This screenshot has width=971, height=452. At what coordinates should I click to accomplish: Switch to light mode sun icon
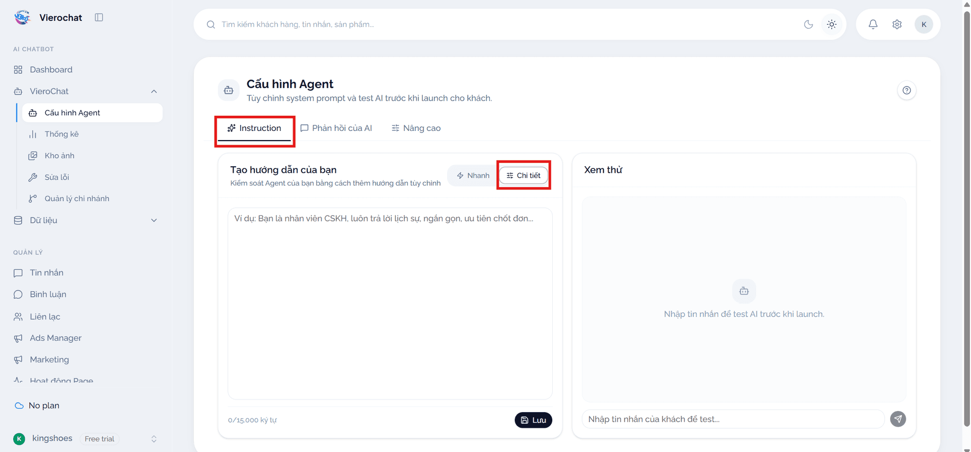(831, 24)
